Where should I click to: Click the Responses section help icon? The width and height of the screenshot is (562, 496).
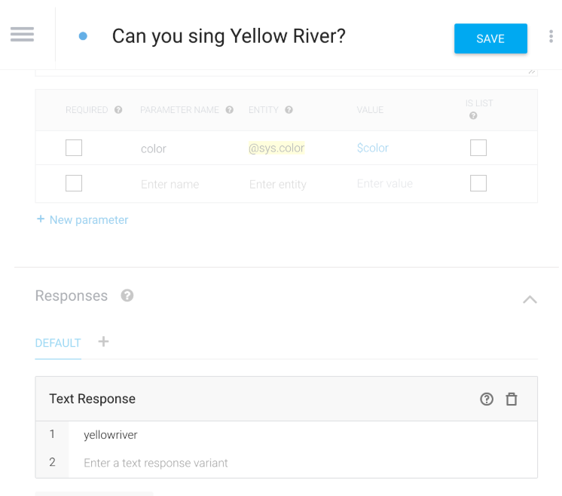(x=127, y=295)
